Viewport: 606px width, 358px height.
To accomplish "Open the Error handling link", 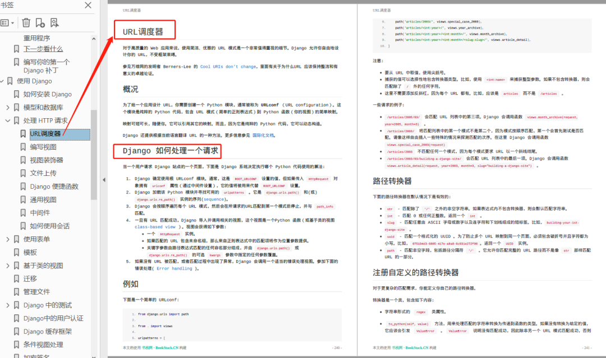I will [x=175, y=268].
